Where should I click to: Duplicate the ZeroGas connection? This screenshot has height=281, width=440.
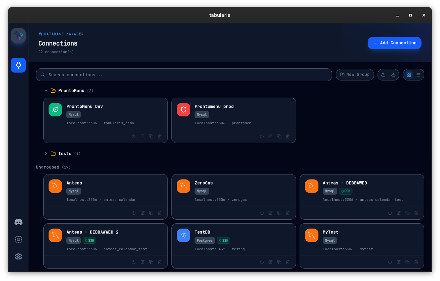[279, 213]
